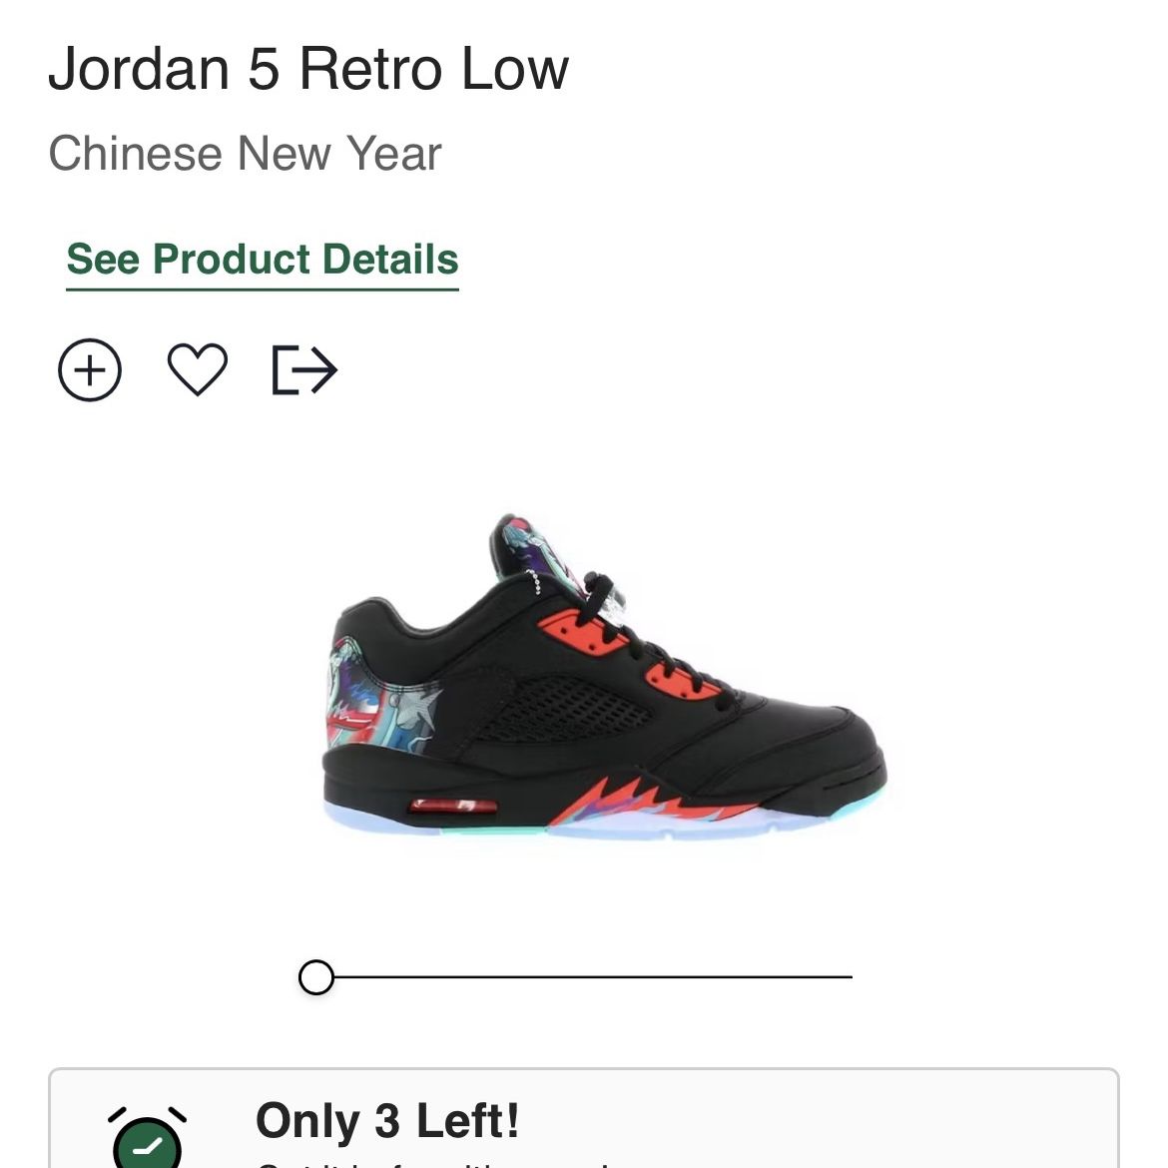The image size is (1168, 1168).
Task: Favorite this sneaker with the heart icon
Action: (x=198, y=369)
